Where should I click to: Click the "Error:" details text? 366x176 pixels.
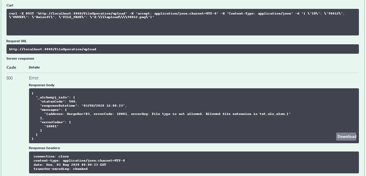point(34,78)
